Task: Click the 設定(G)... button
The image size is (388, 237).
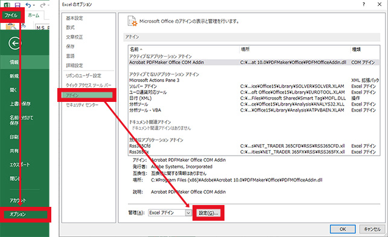Action: [208, 213]
